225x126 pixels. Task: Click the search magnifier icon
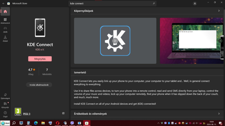click(x=154, y=3)
